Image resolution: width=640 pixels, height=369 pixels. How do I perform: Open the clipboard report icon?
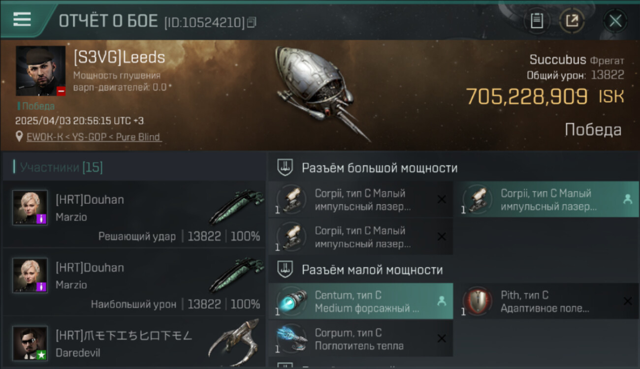pos(537,21)
